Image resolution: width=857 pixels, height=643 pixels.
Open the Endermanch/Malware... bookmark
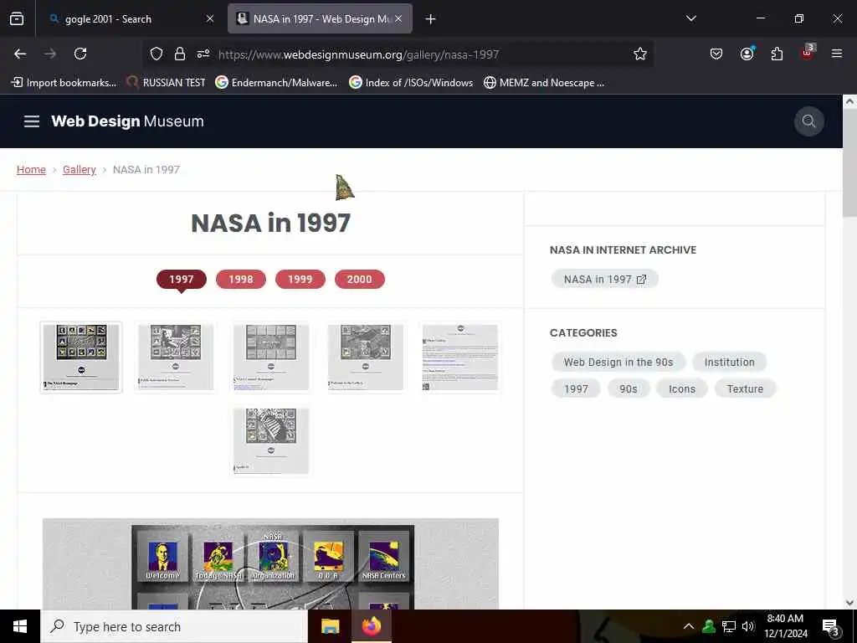[x=276, y=83]
